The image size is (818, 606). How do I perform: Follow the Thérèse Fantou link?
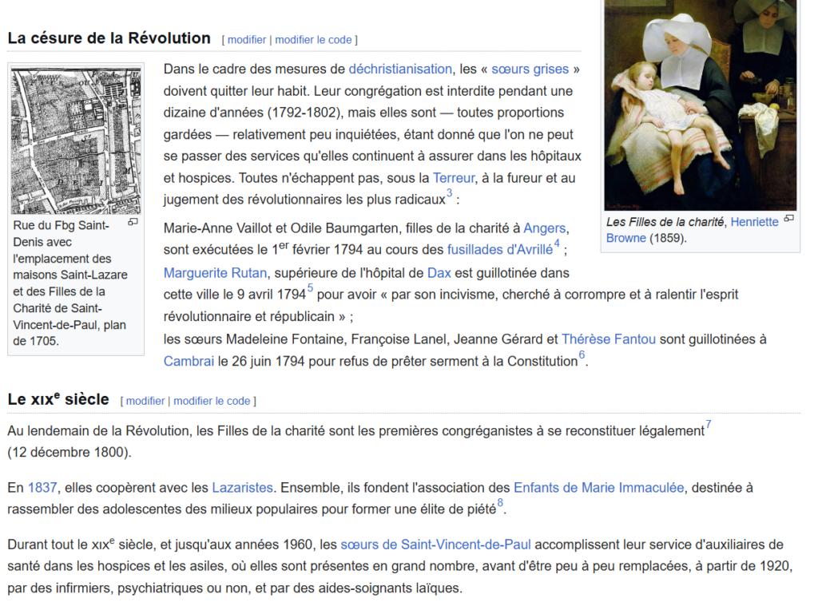[x=609, y=339]
